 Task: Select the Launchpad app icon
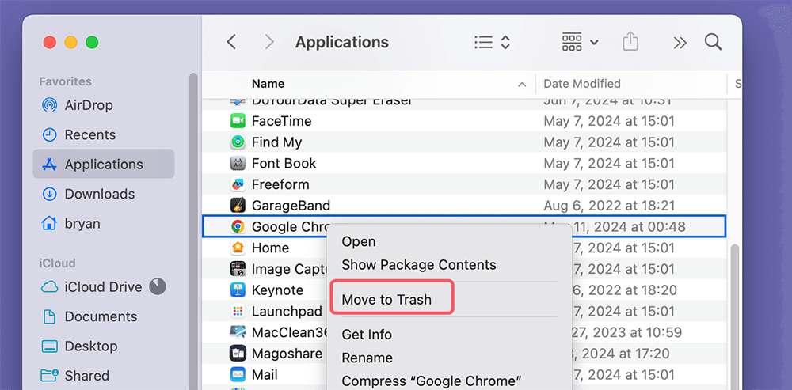pyautogui.click(x=238, y=311)
